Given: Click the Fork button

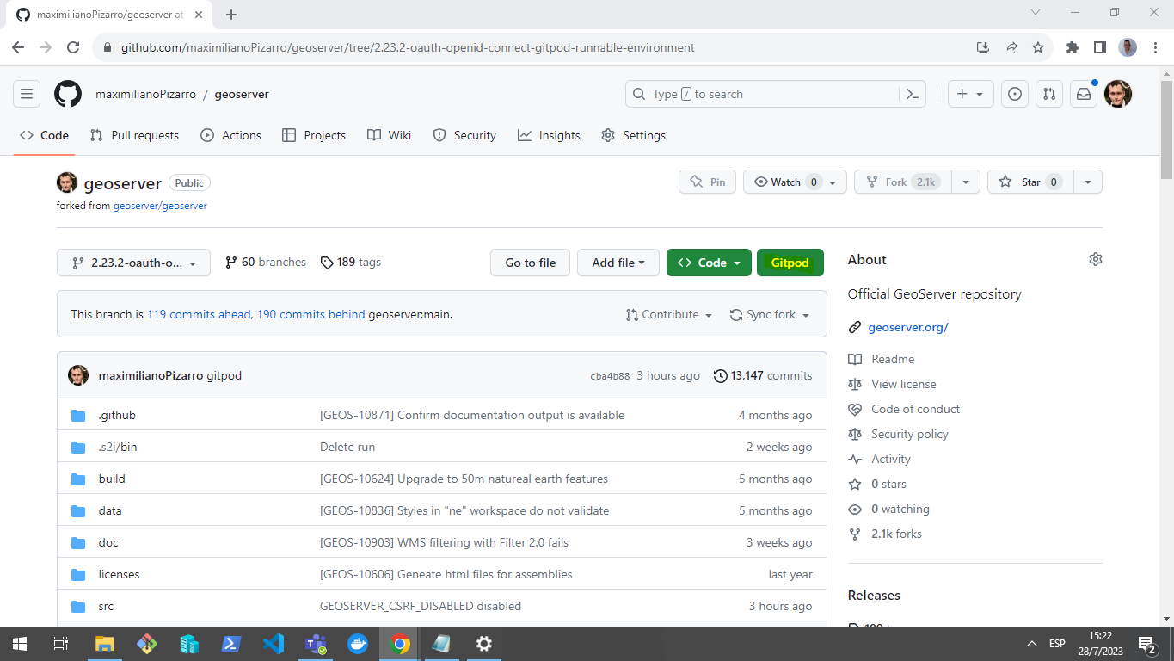Looking at the screenshot, I should (x=903, y=182).
